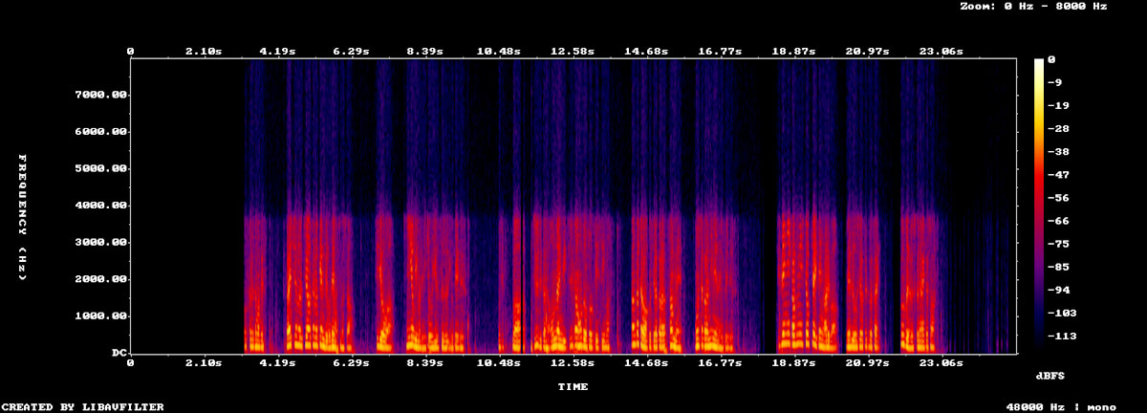Select the 5000.00 frequency axis label
This screenshot has width=1147, height=413.
pos(101,168)
